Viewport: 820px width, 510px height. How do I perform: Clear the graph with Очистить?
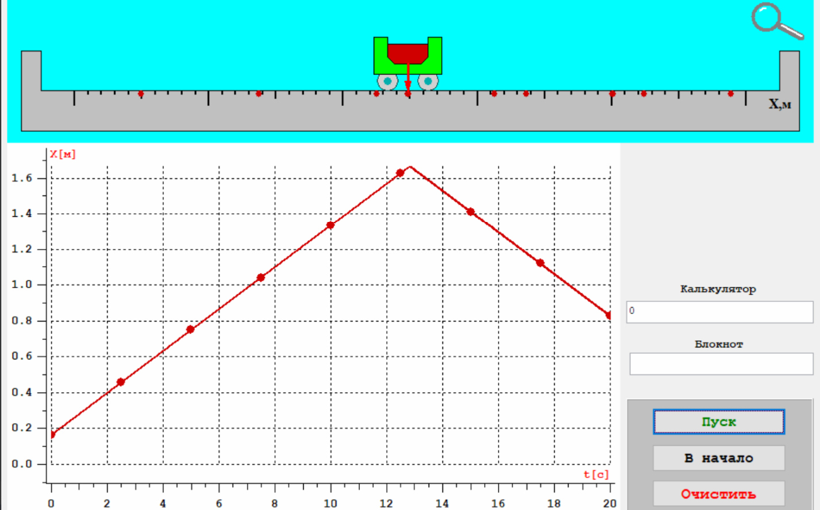click(x=719, y=494)
